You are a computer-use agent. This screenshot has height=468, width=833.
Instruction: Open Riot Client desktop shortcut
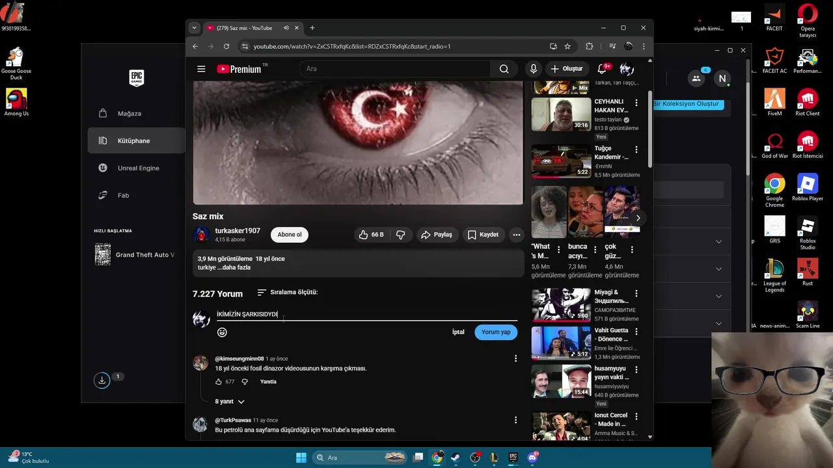click(808, 102)
